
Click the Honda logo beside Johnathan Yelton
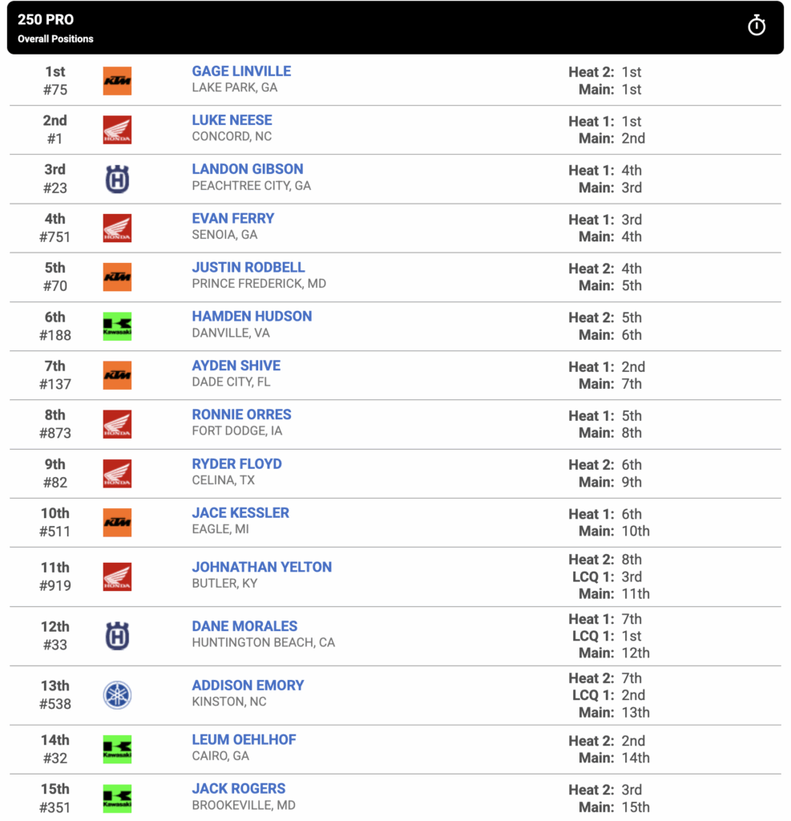point(117,577)
